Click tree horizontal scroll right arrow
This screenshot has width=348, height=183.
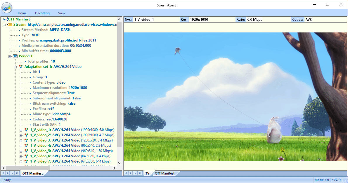coord(115,168)
